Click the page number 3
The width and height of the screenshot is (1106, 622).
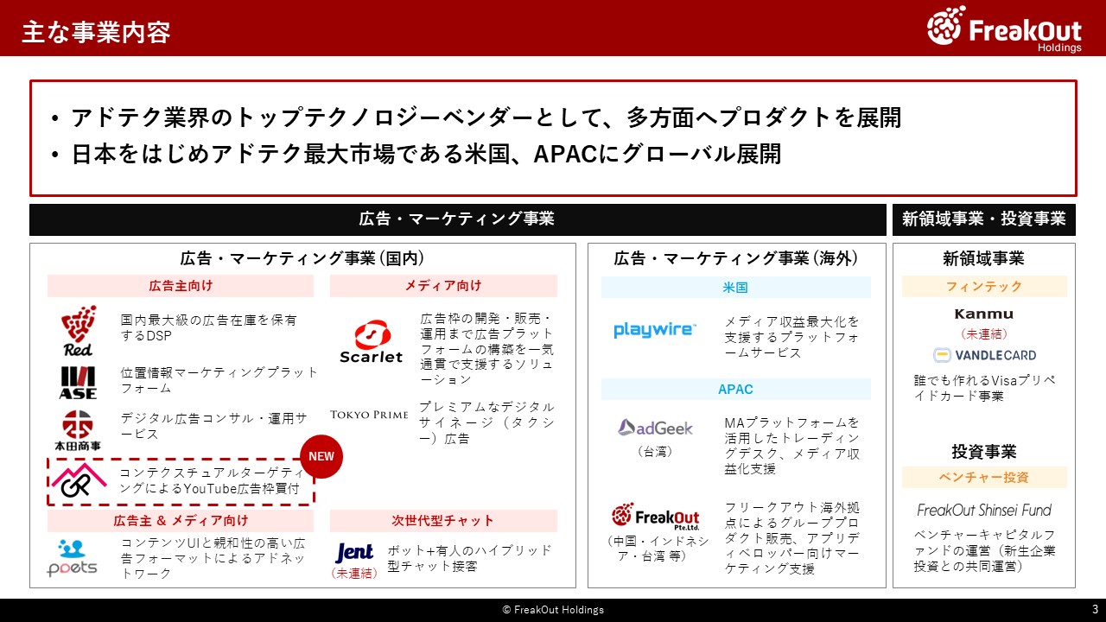pos(1095,609)
